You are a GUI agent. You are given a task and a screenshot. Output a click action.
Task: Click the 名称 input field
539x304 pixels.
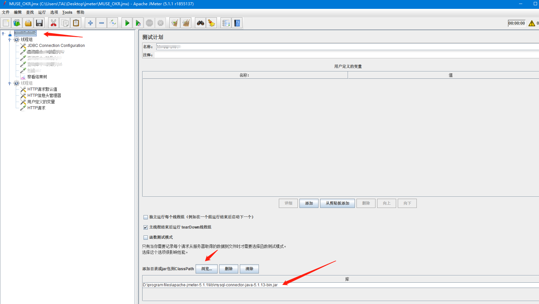point(347,47)
